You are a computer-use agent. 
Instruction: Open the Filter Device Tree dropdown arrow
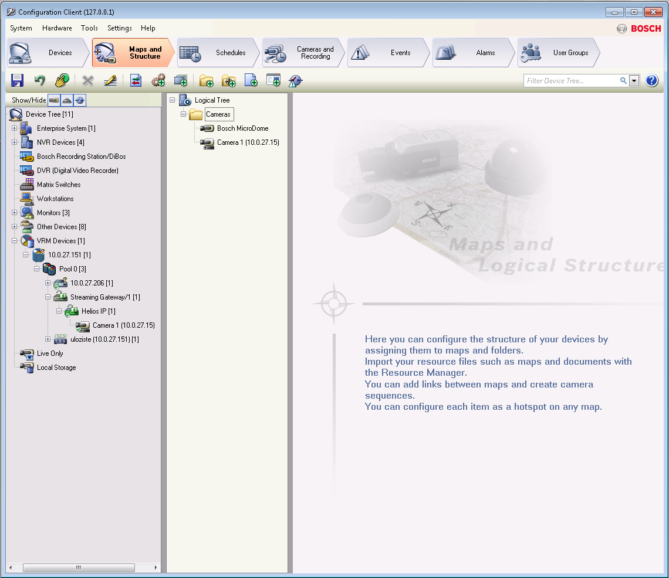tap(634, 81)
